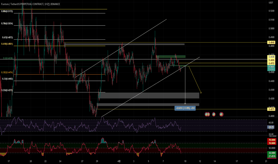
Task: Click the 0.4300 price axis label
Action: [271, 90]
